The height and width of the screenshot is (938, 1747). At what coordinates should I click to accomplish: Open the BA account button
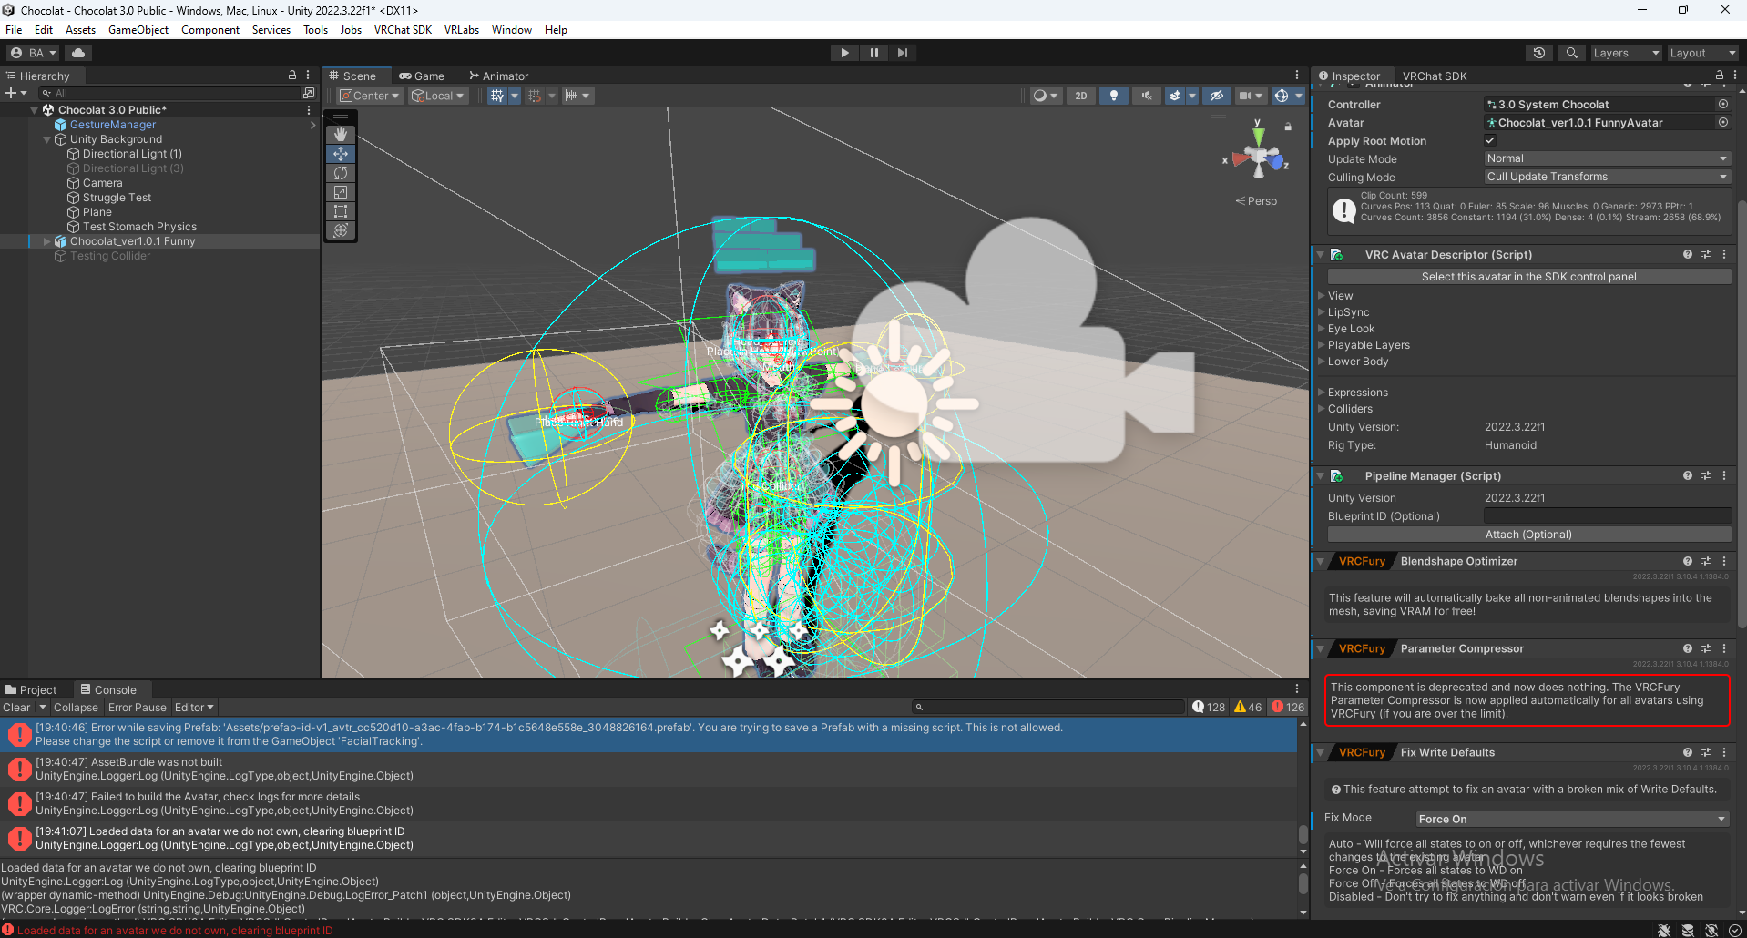(x=33, y=53)
